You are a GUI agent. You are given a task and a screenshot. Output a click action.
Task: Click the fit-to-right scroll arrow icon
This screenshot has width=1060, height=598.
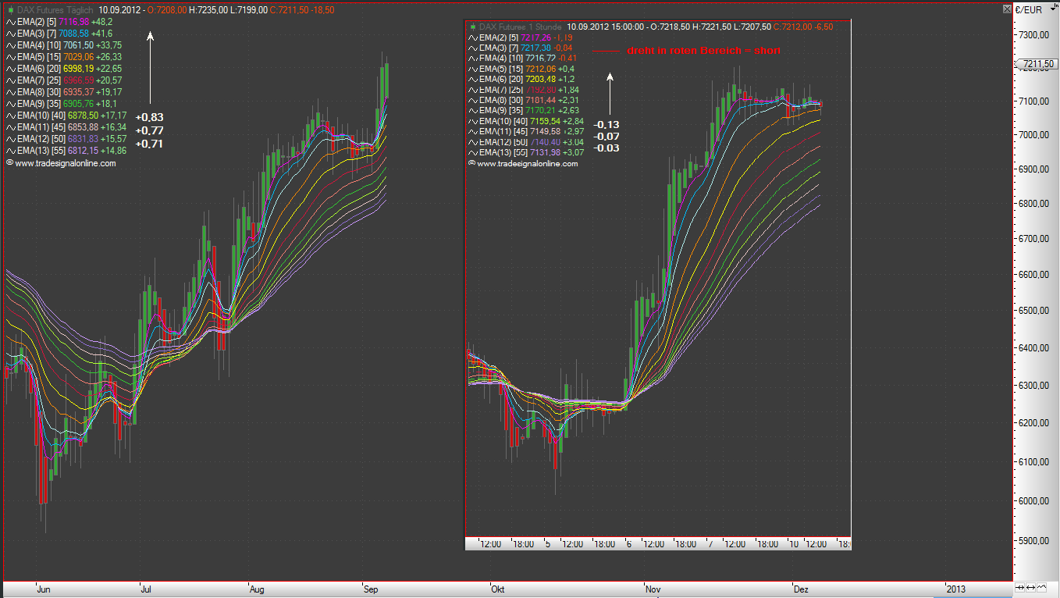click(x=1019, y=587)
